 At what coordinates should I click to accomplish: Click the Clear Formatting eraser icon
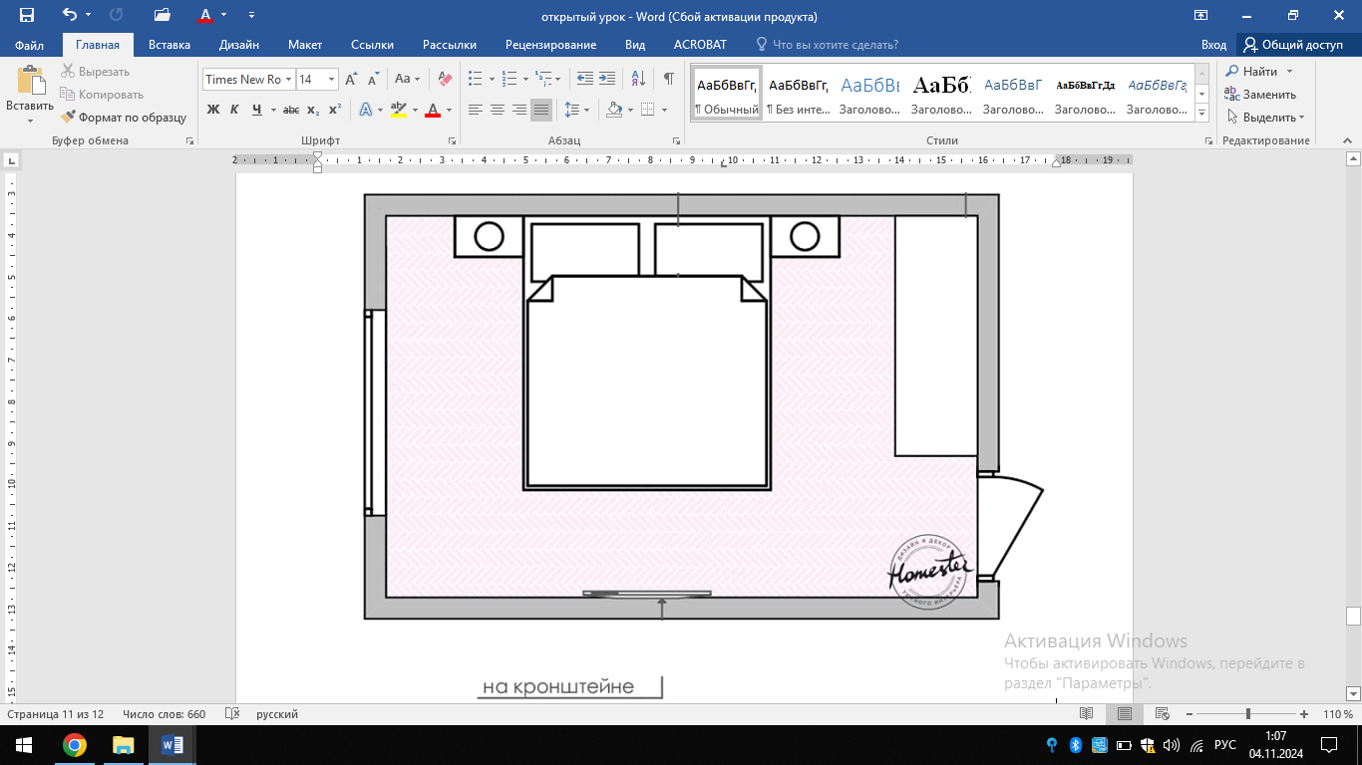(445, 79)
